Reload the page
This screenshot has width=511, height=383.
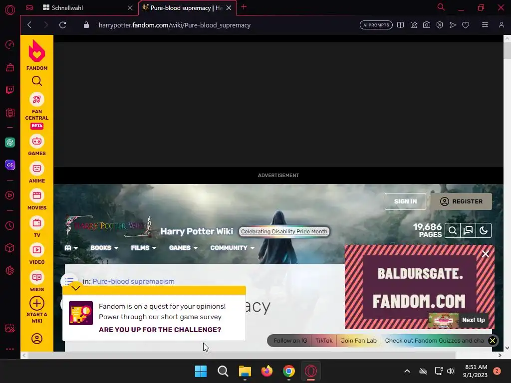pyautogui.click(x=62, y=25)
